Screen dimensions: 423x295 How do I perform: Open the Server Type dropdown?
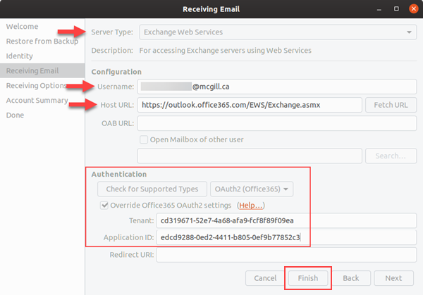(278, 32)
